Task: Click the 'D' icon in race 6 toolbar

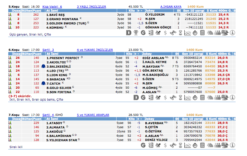Action: click(x=136, y=97)
